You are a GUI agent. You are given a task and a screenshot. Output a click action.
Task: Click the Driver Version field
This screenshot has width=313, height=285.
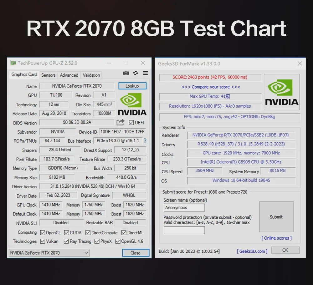click(x=93, y=186)
